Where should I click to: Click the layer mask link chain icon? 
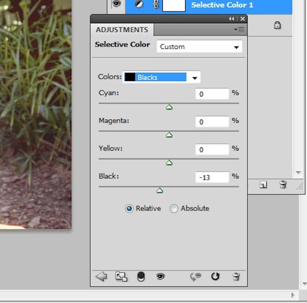156,4
